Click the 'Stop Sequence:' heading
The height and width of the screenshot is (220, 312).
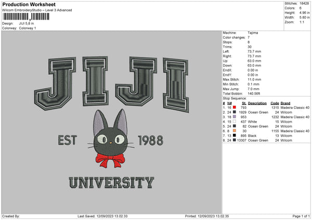pos(235,99)
